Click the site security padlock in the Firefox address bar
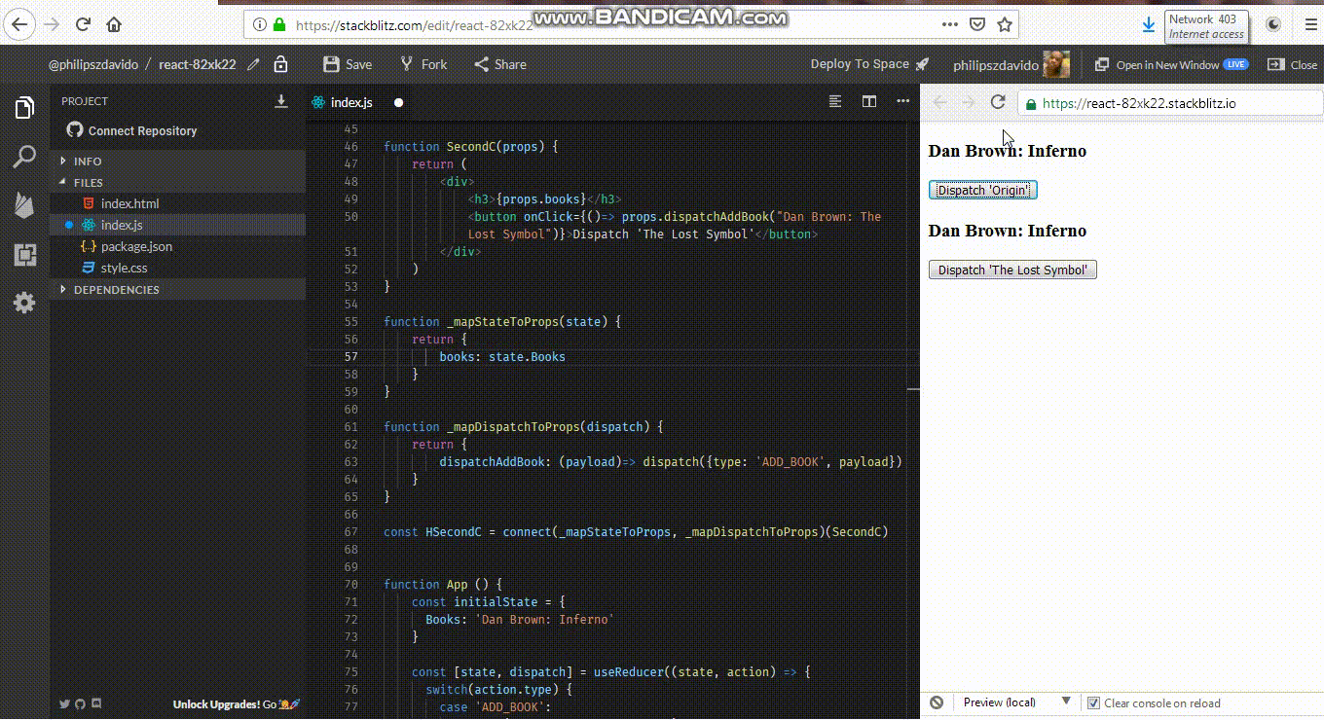 [279, 25]
